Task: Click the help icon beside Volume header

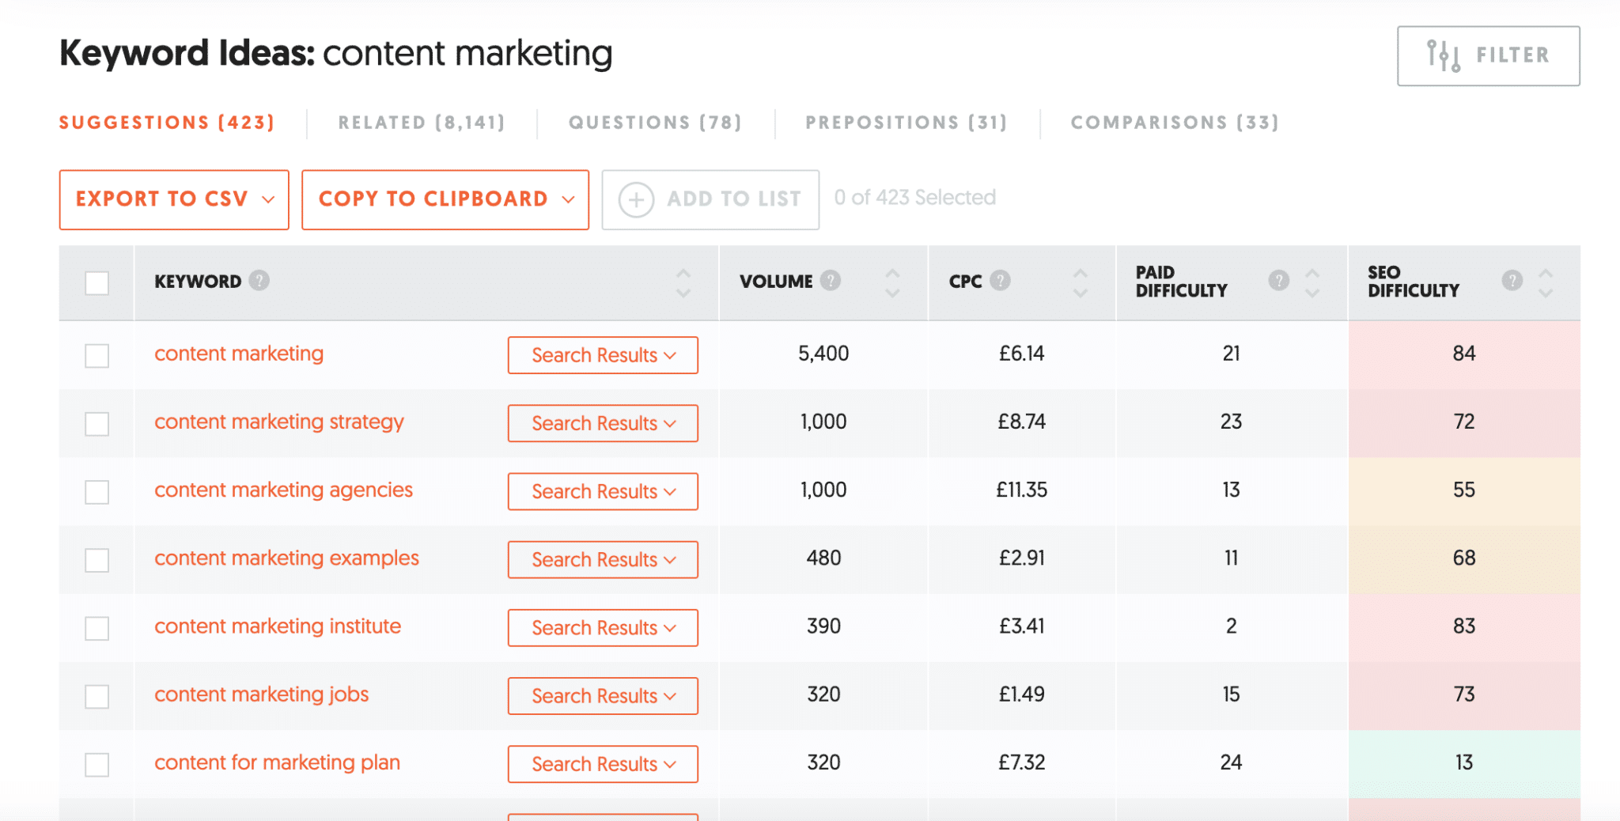Action: [x=830, y=280]
